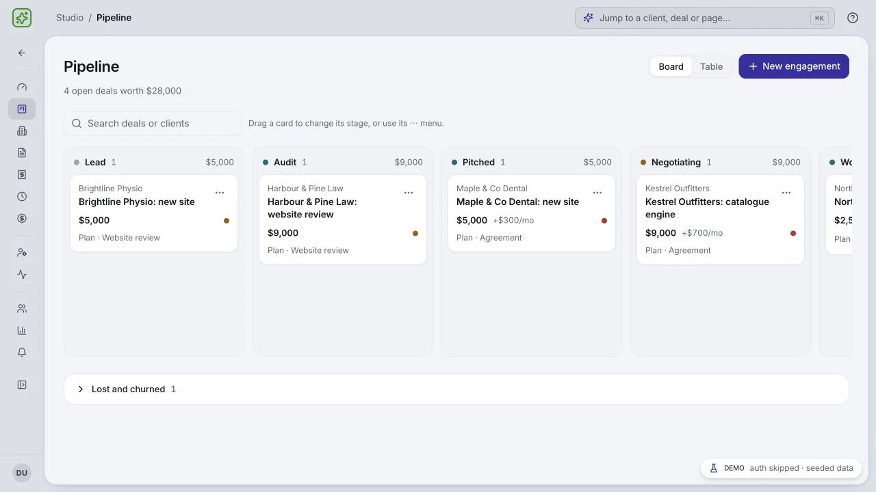
Task: Click "Plan · Agreement" on the Maple card
Action: pyautogui.click(x=489, y=238)
